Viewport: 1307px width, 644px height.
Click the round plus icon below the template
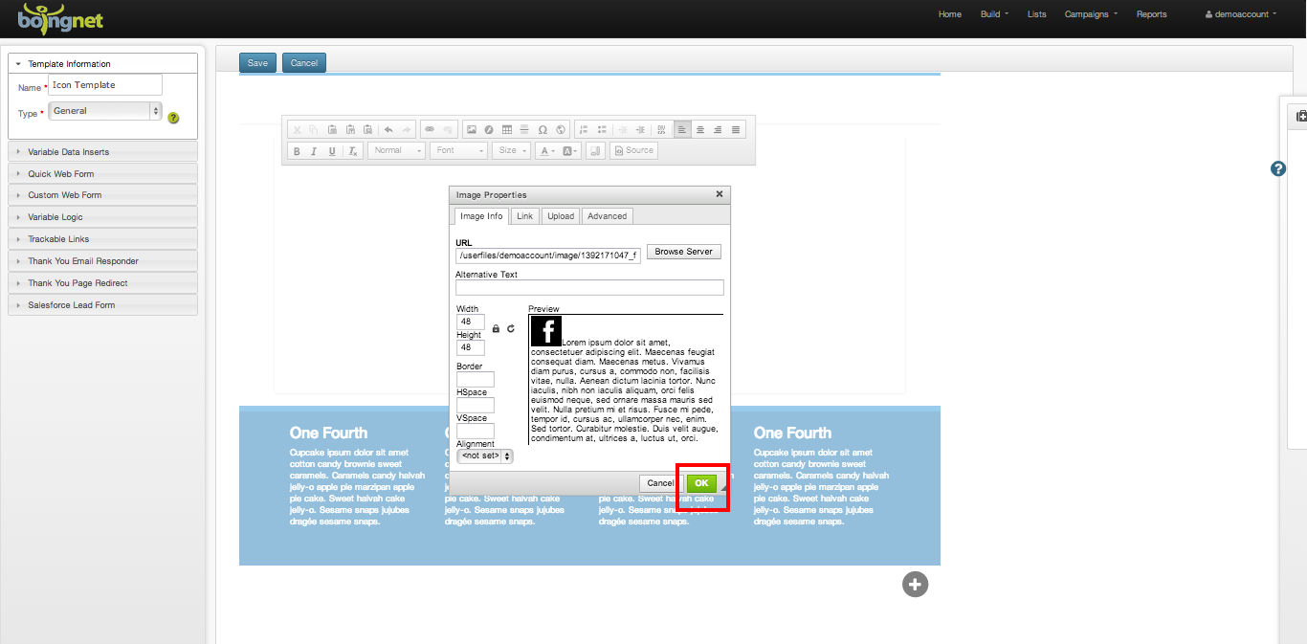point(915,584)
